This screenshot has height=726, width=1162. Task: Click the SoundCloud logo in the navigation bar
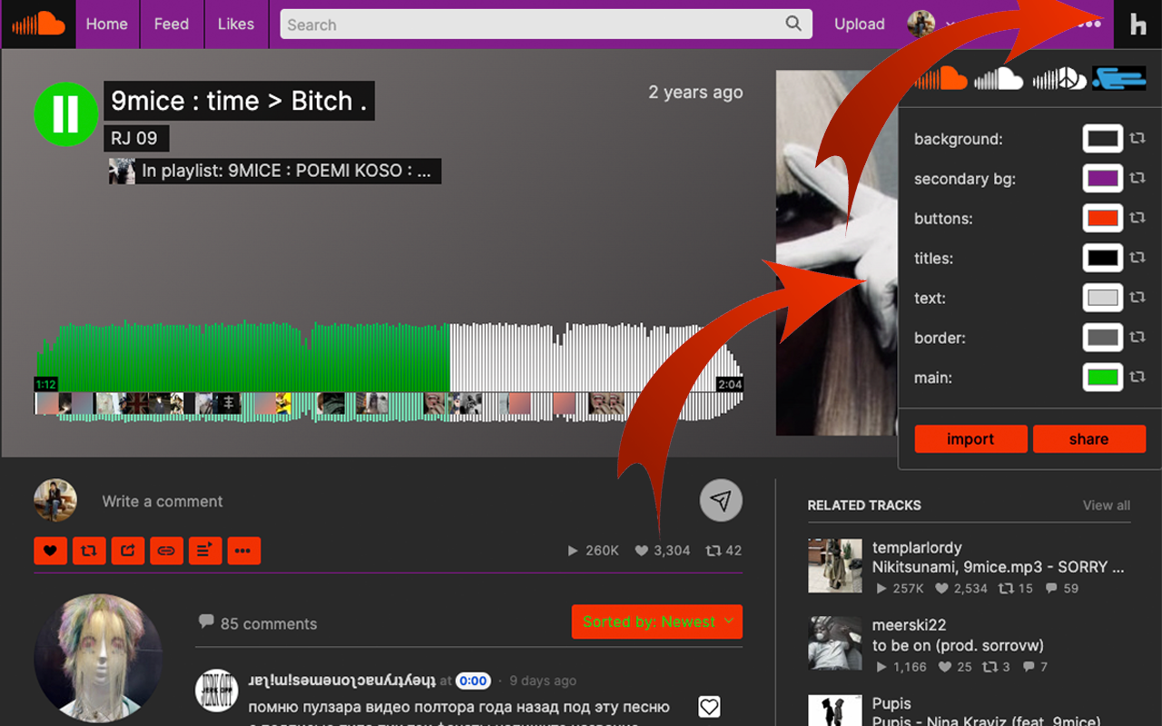tap(38, 24)
